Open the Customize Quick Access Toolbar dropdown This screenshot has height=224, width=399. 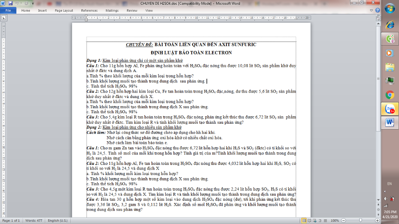(33, 3)
